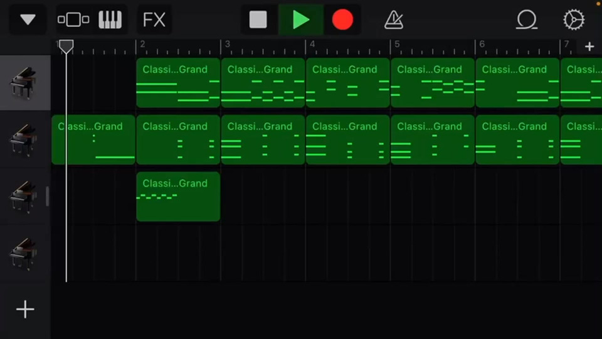The width and height of the screenshot is (602, 339).
Task: Select track two region at bar 2
Action: [x=178, y=139]
